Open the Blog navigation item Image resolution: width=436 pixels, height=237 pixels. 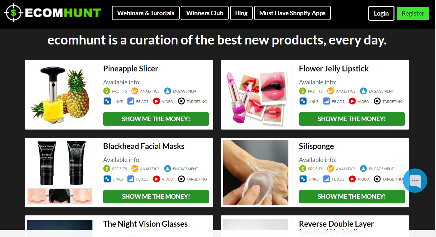pyautogui.click(x=241, y=13)
